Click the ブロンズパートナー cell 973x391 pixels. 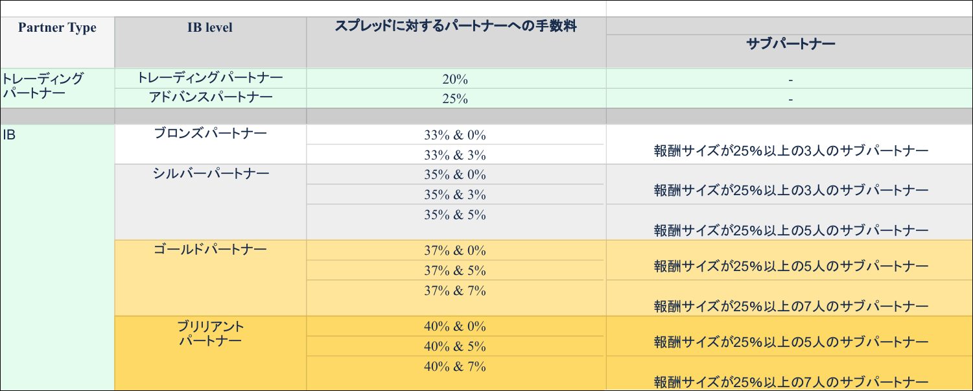pos(210,134)
